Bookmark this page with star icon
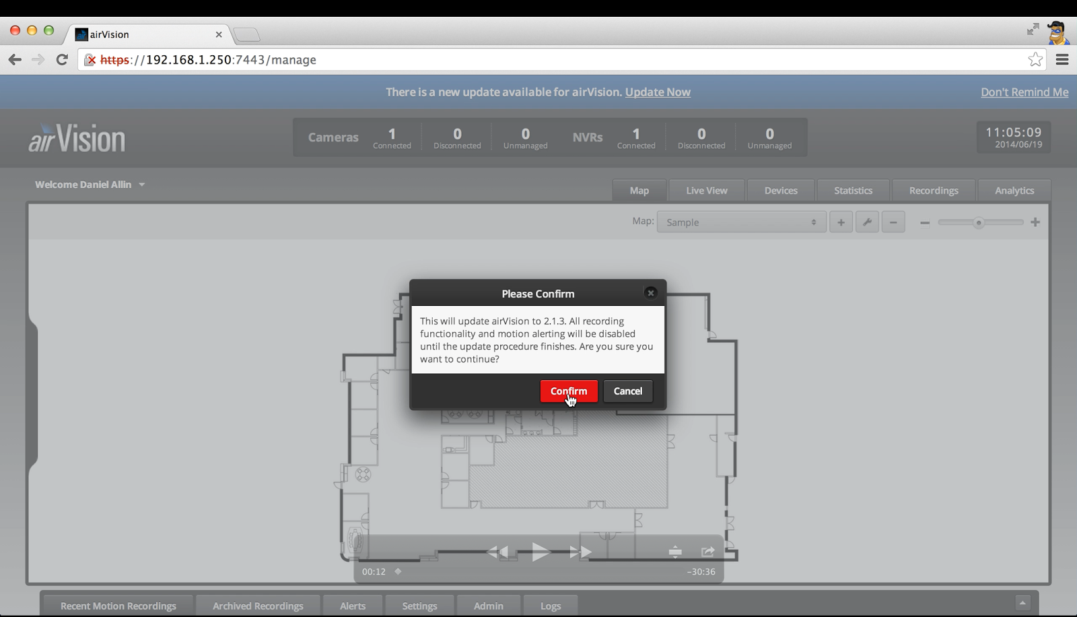This screenshot has height=617, width=1077. [1035, 59]
